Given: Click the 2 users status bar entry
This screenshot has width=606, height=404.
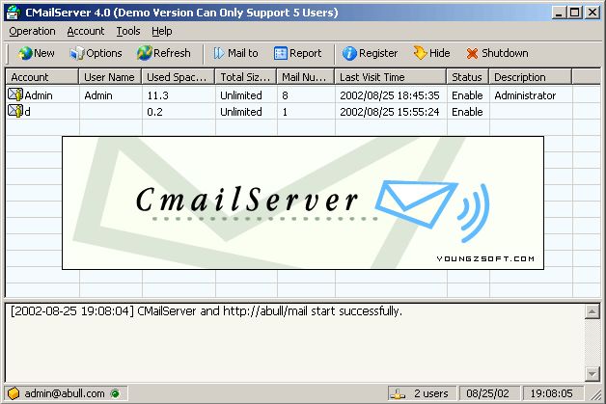Looking at the screenshot, I should [x=431, y=393].
